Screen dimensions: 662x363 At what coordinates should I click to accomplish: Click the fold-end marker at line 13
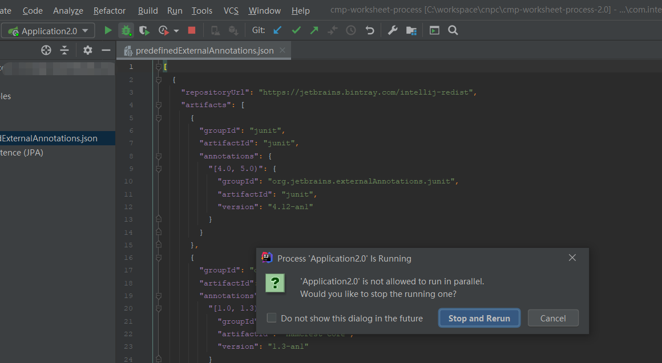pos(159,219)
